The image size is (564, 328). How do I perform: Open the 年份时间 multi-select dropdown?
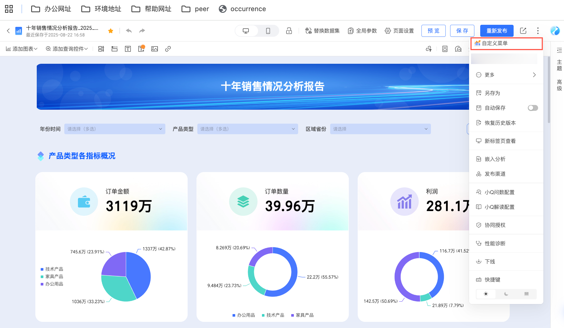pos(115,129)
